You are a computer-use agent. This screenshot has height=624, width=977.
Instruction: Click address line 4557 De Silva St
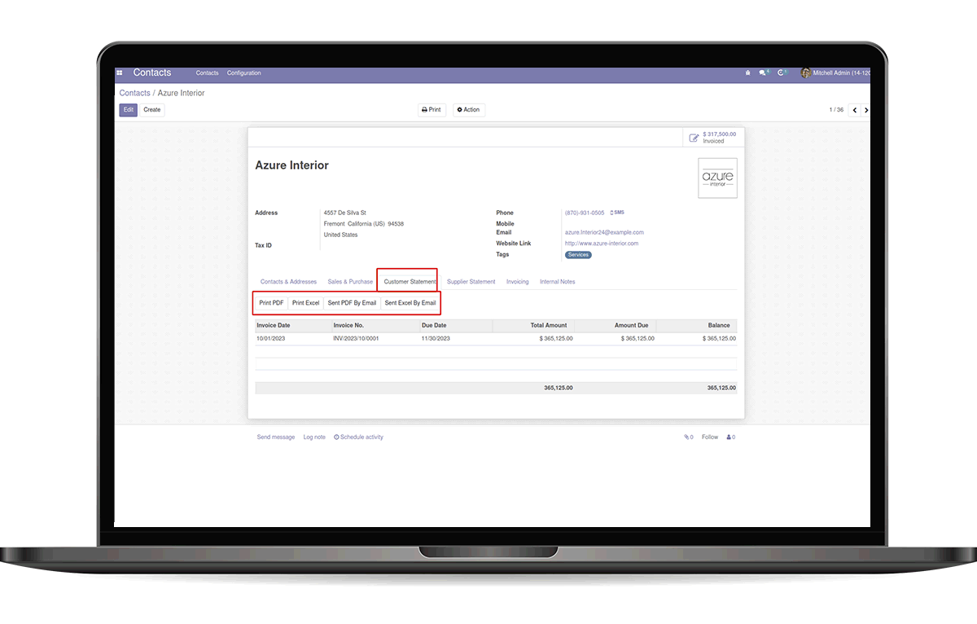coord(345,213)
